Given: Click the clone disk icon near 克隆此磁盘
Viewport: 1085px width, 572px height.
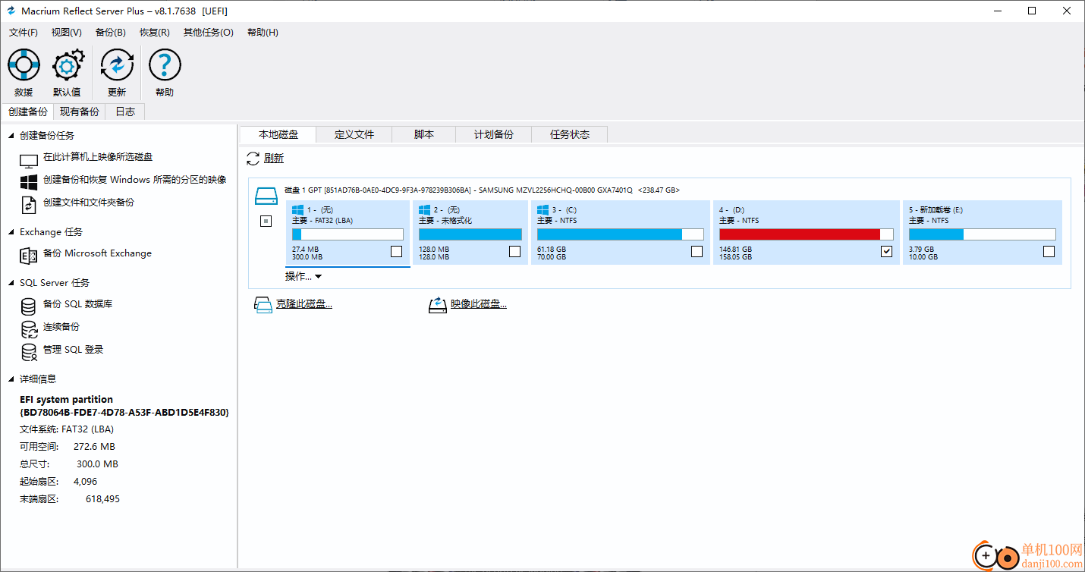Looking at the screenshot, I should [263, 306].
